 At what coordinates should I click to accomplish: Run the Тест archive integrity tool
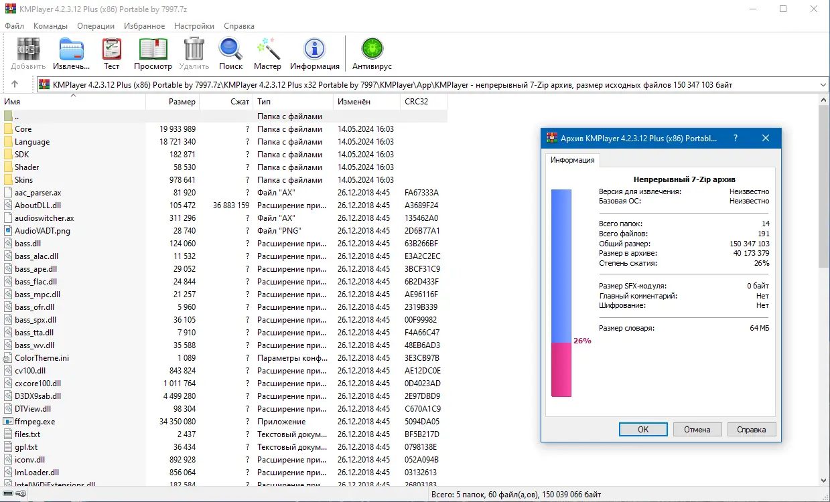click(x=111, y=50)
